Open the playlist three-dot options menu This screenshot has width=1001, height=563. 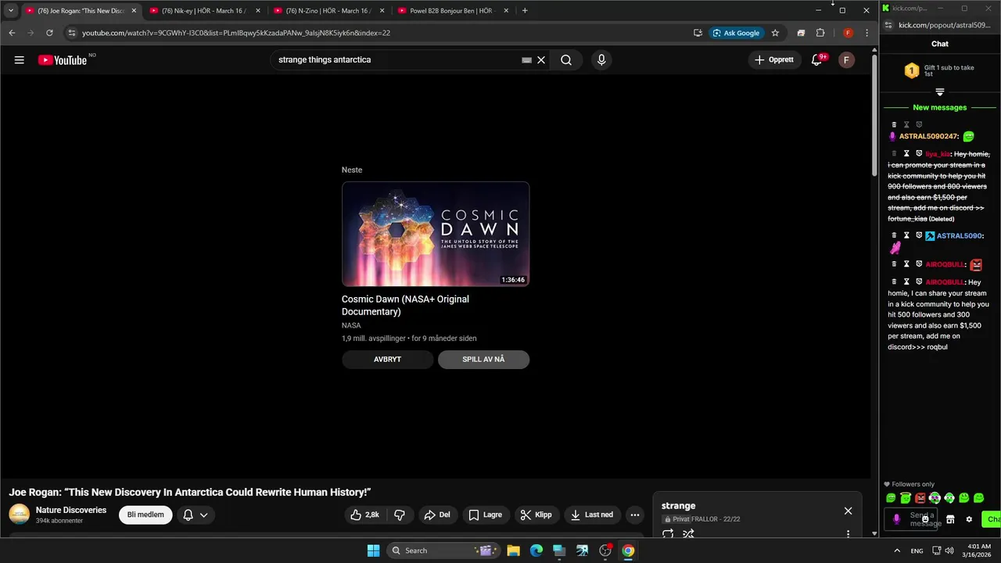pos(848,534)
